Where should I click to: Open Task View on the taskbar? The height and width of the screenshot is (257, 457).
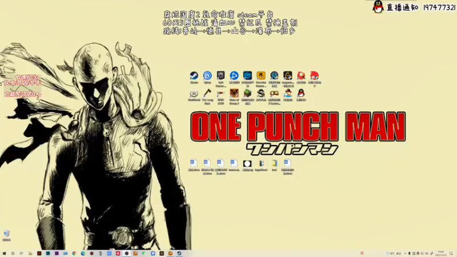[x=22, y=254]
